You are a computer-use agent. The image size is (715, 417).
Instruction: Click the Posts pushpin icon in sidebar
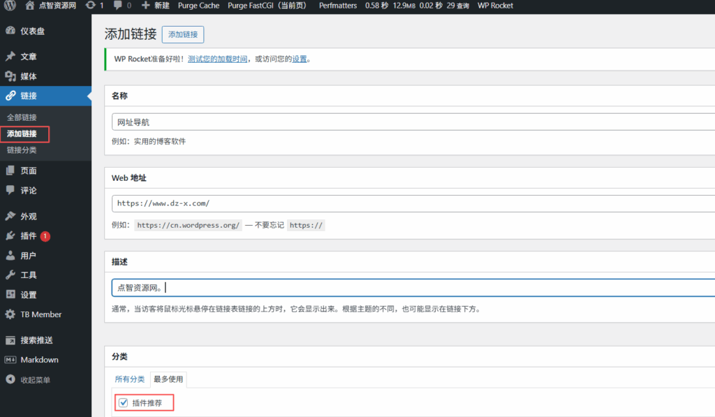tap(10, 57)
